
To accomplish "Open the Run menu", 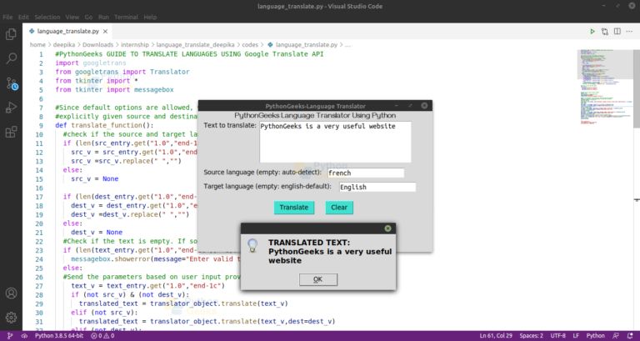I will [103, 18].
